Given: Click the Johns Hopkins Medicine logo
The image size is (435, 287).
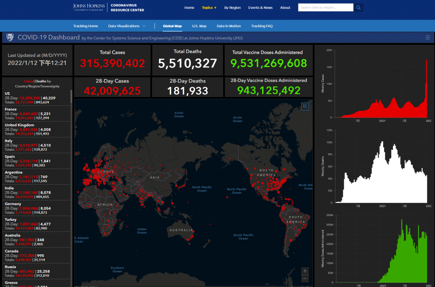Looking at the screenshot, I should [90, 8].
